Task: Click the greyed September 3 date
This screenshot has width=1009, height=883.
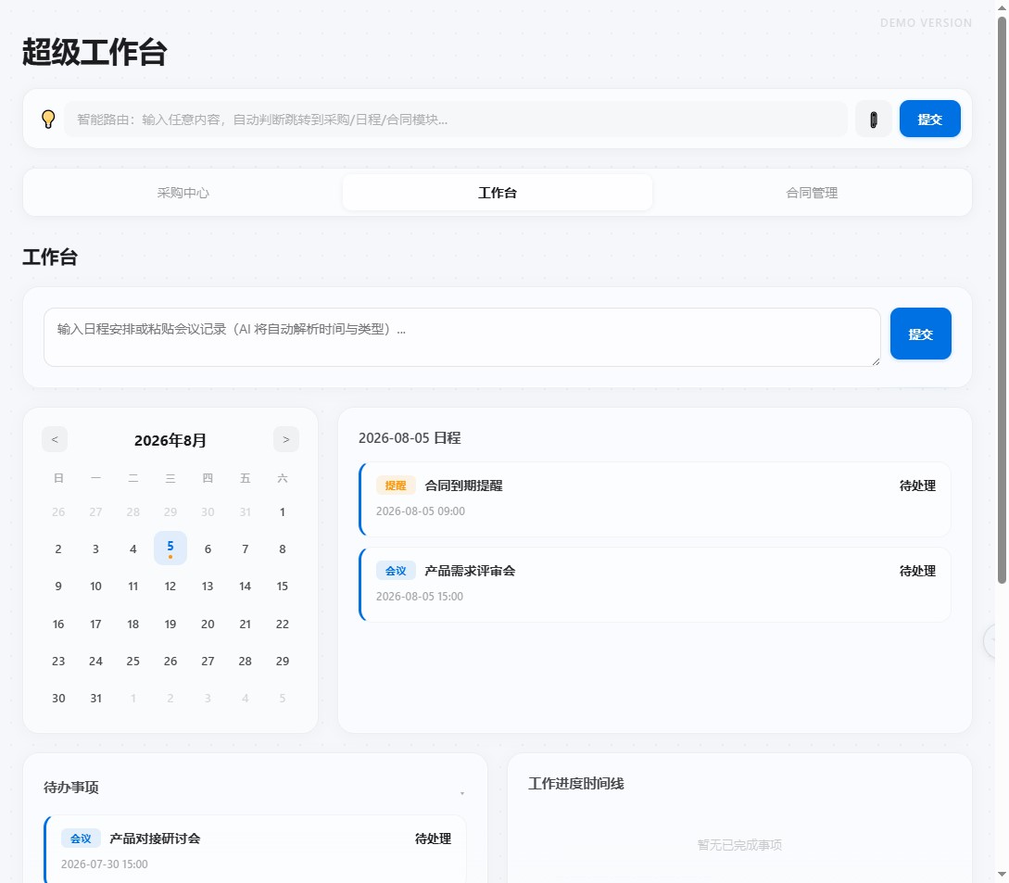Action: (x=208, y=699)
